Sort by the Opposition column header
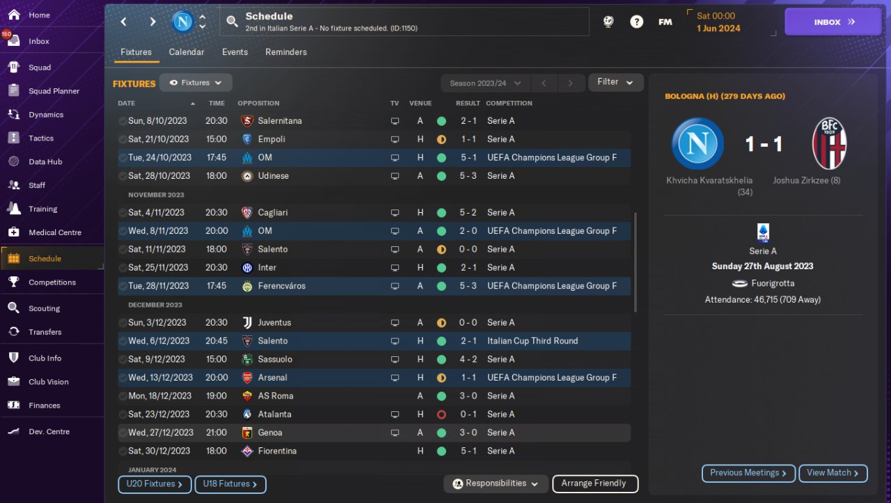Viewport: 891px width, 503px height. click(259, 103)
